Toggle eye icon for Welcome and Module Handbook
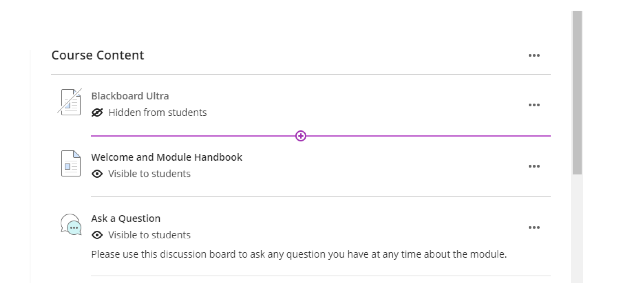This screenshot has width=631, height=293. (x=97, y=174)
